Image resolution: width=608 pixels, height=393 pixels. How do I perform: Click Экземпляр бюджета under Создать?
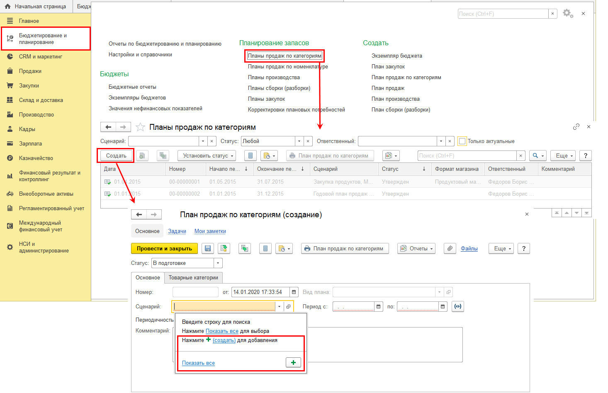point(396,56)
